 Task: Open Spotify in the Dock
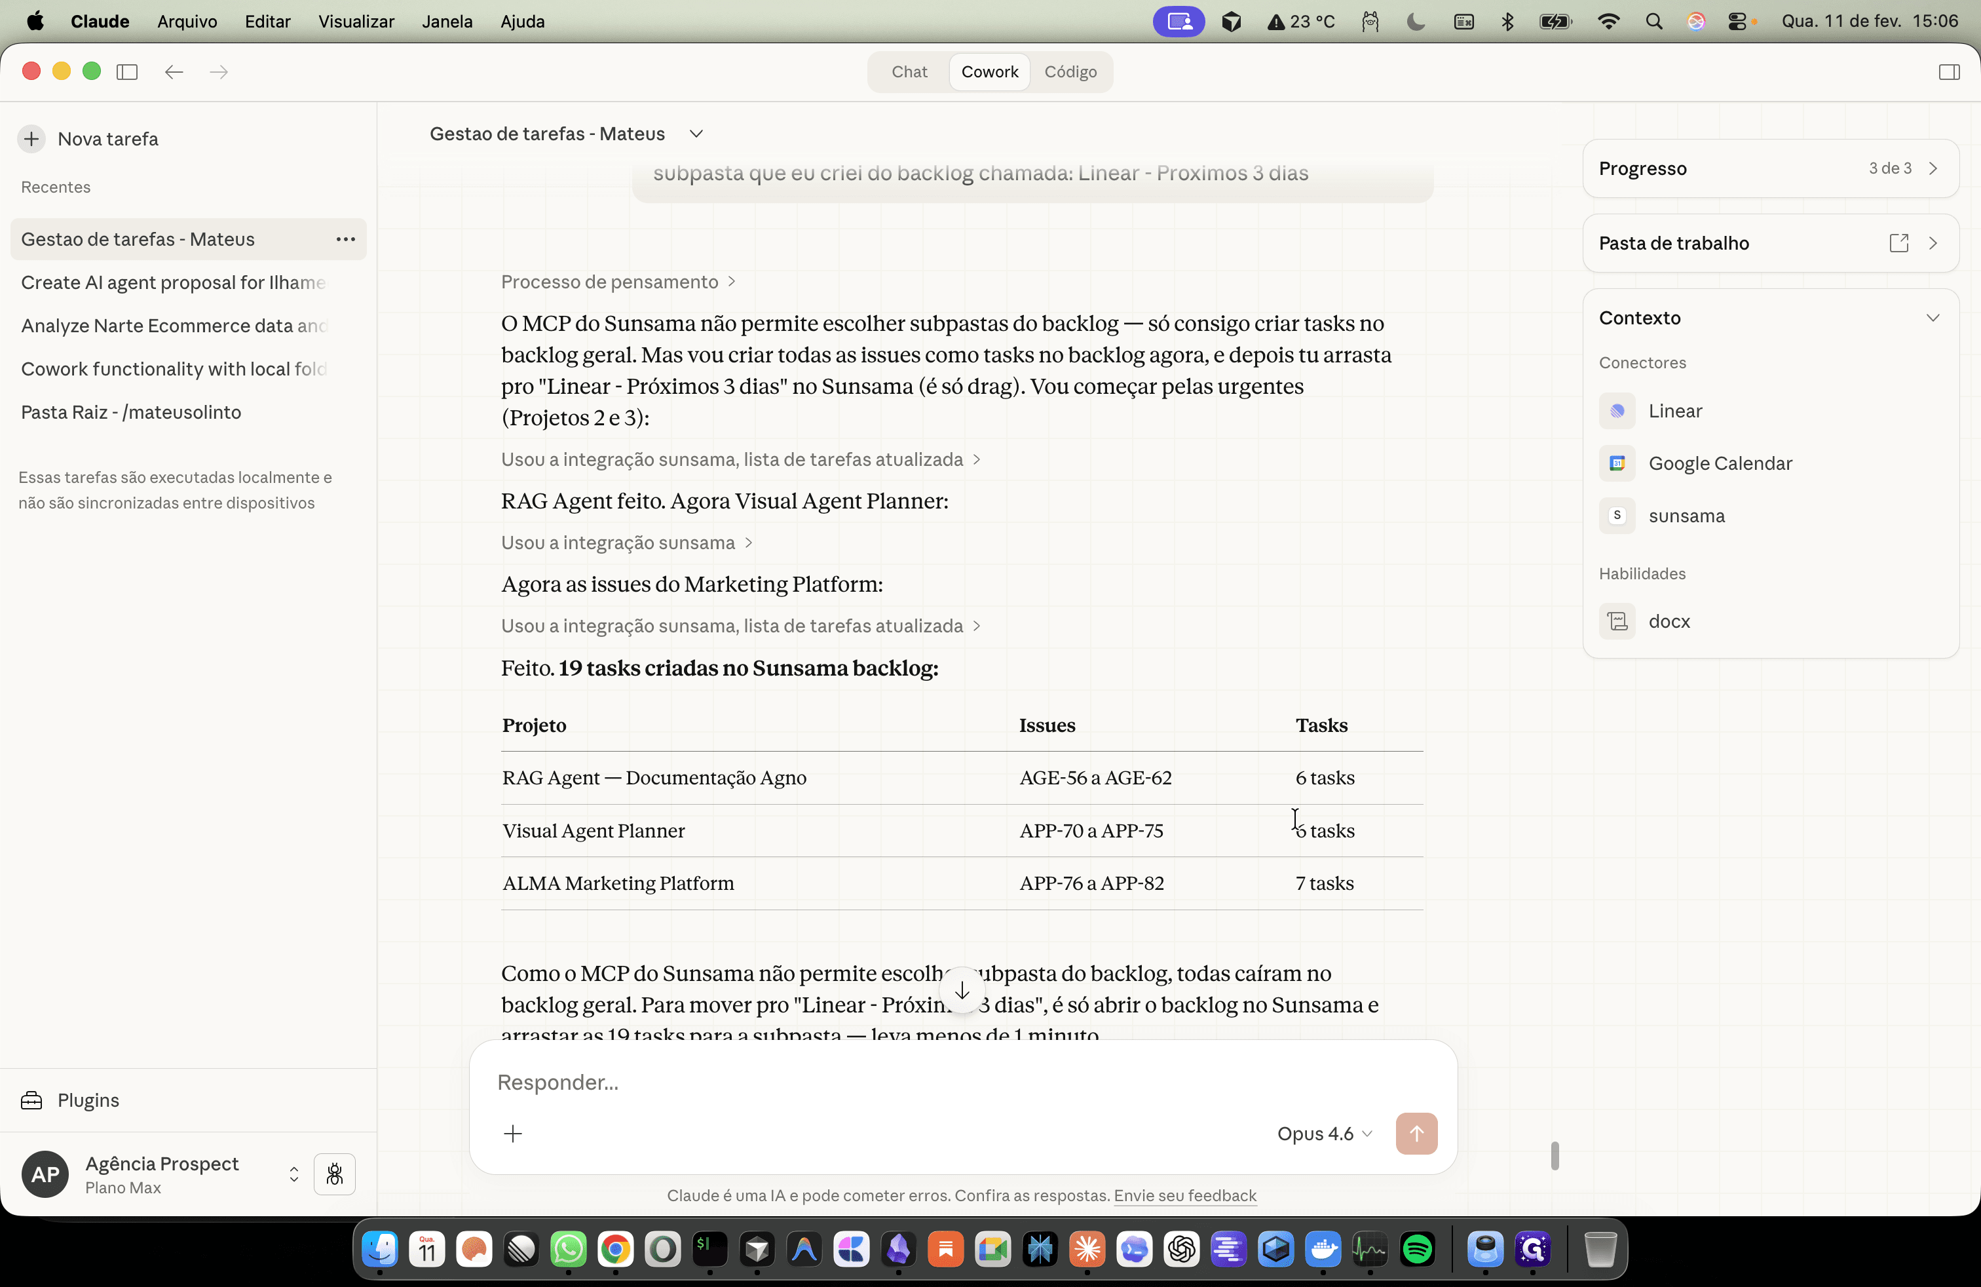pos(1417,1249)
